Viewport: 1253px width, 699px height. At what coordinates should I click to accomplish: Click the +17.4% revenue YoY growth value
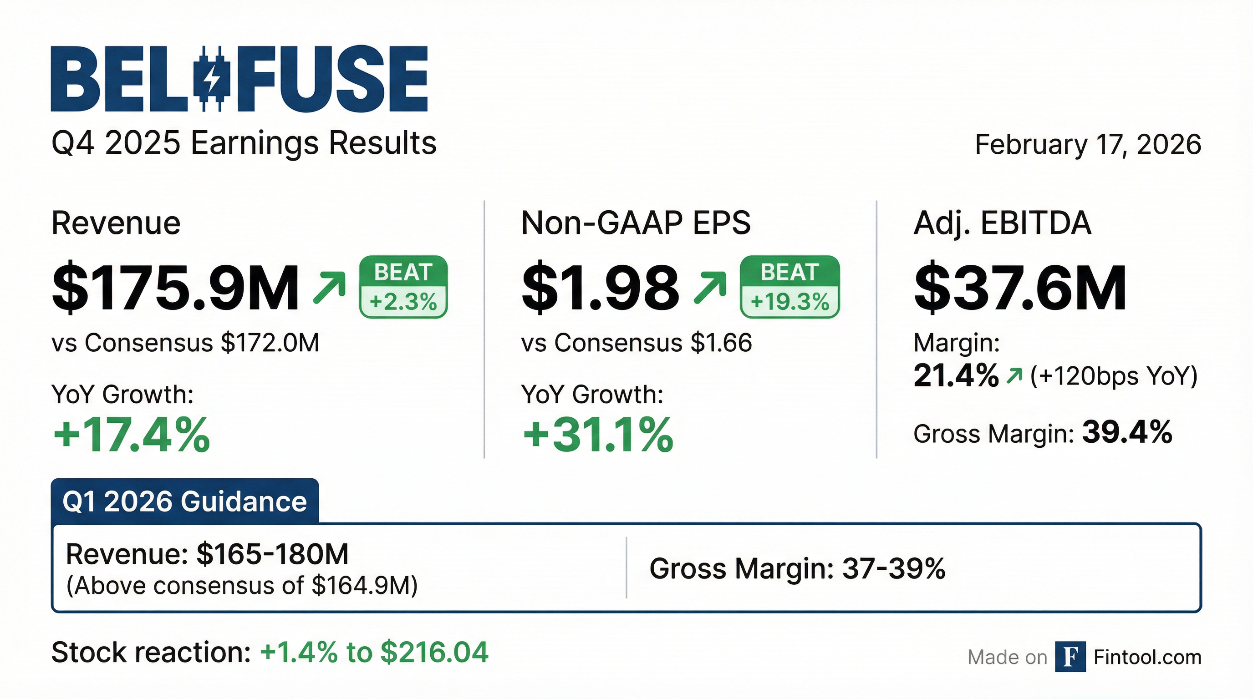(x=132, y=435)
